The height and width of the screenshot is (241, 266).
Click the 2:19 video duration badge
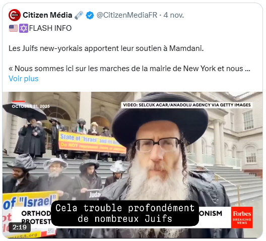[x=20, y=227]
